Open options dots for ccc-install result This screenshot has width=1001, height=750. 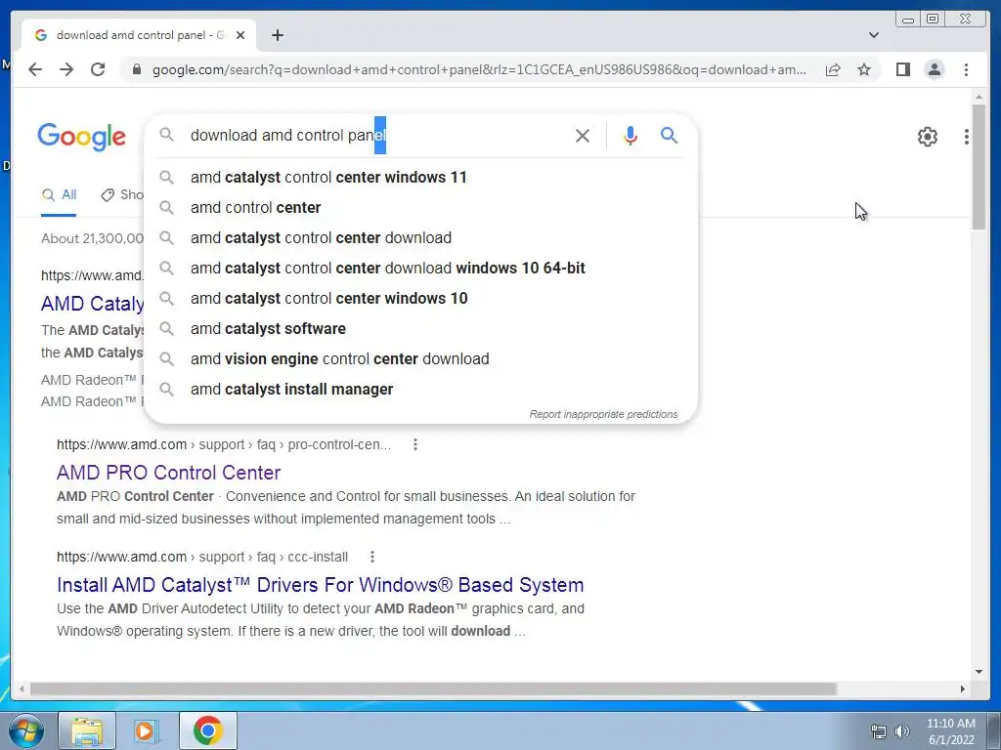click(372, 557)
